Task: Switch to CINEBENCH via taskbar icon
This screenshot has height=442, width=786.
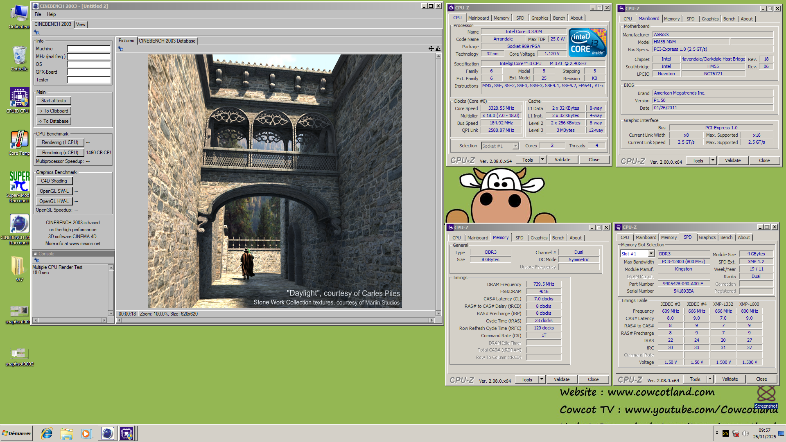Action: (x=107, y=433)
